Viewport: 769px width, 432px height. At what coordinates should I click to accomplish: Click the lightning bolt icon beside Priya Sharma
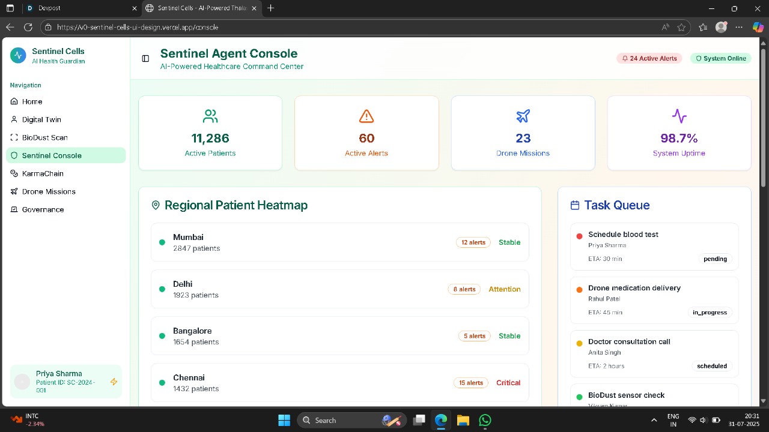(114, 382)
